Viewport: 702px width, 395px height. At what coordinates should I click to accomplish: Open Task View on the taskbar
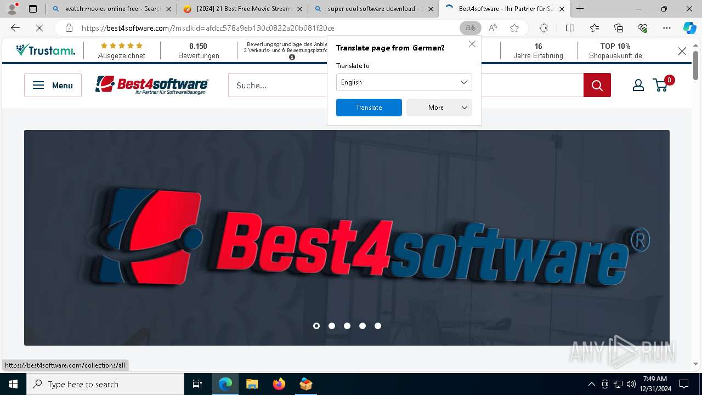pyautogui.click(x=197, y=384)
